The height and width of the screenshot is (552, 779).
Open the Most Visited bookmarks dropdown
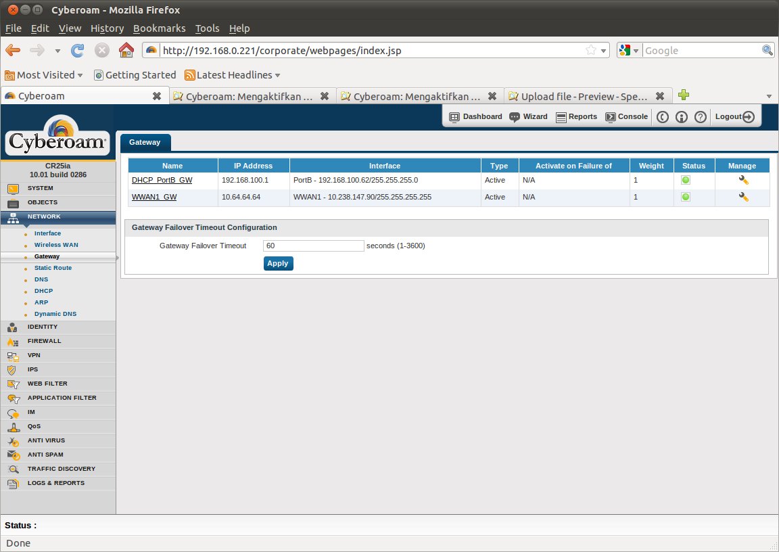[44, 75]
